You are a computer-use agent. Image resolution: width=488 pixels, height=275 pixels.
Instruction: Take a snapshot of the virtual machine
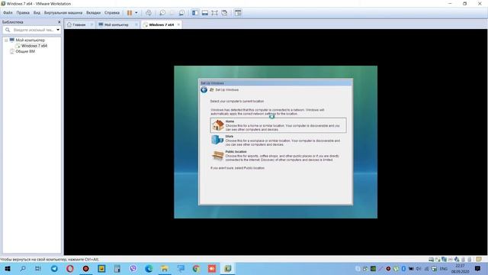click(162, 13)
